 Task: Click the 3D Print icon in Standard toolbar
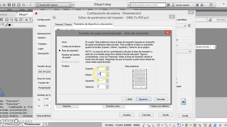(21, 20)
